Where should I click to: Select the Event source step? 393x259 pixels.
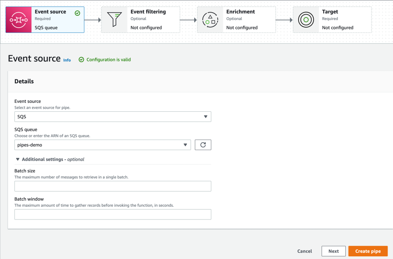point(45,20)
